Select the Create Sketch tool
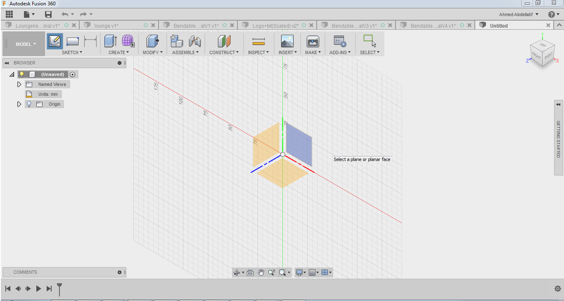The image size is (564, 301). 55,41
